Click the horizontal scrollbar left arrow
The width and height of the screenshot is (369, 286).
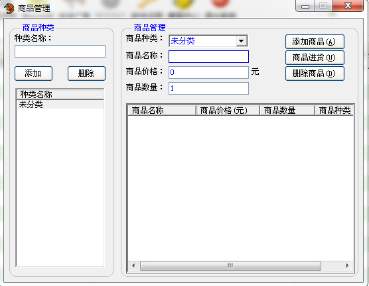pyautogui.click(x=133, y=265)
